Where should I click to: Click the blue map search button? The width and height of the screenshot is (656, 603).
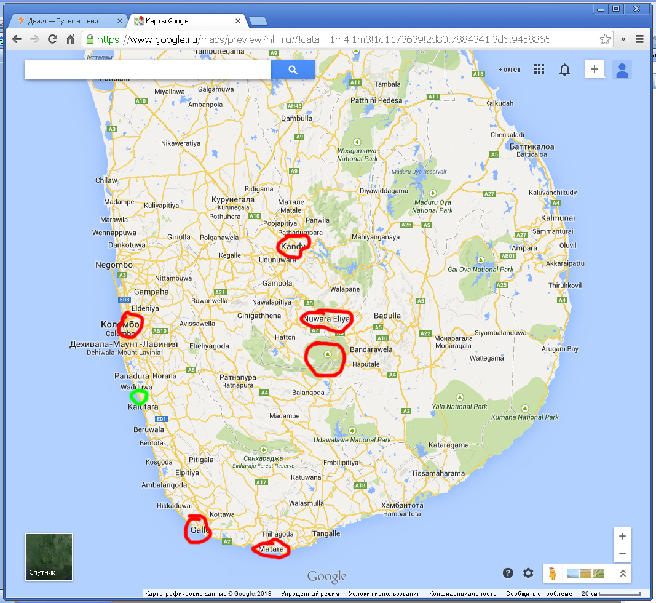point(293,70)
